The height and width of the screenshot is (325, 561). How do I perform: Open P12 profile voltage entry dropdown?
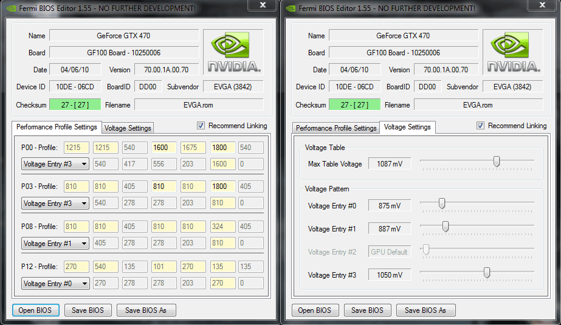pos(55,283)
